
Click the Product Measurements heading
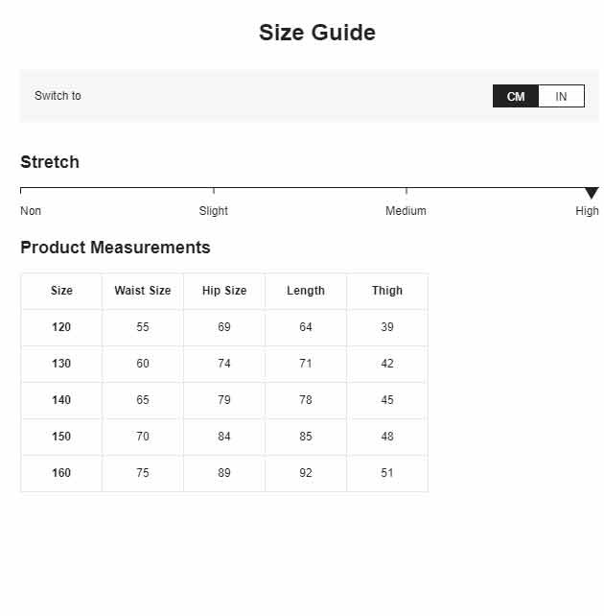click(115, 248)
